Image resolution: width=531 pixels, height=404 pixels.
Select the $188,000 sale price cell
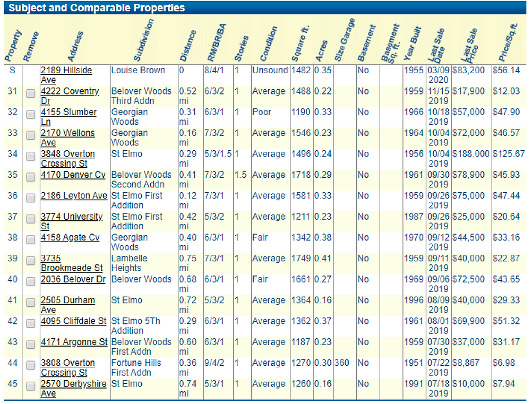coord(470,154)
